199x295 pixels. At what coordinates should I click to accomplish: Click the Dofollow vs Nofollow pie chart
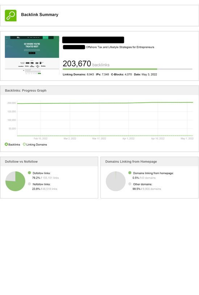15,181
